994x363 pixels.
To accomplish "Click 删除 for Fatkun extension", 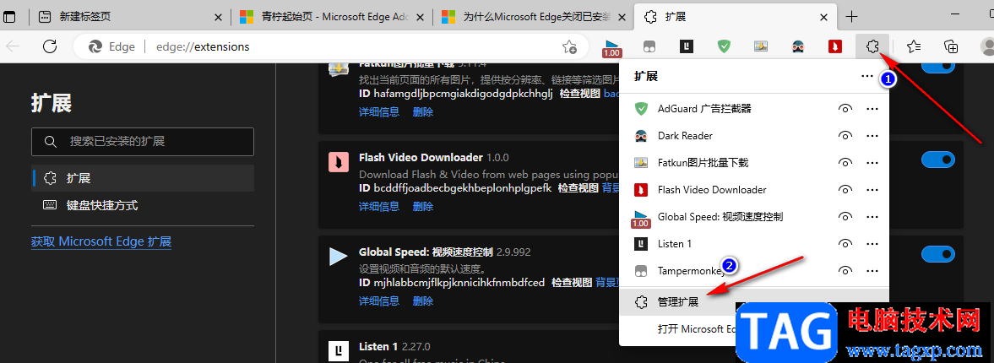I will click(x=423, y=111).
